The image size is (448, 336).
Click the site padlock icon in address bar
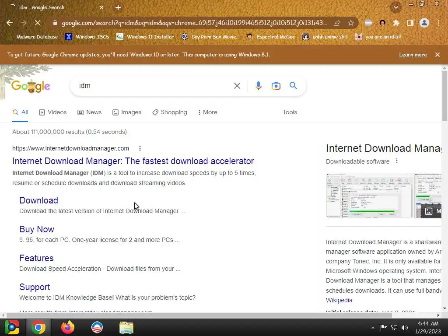click(x=55, y=23)
